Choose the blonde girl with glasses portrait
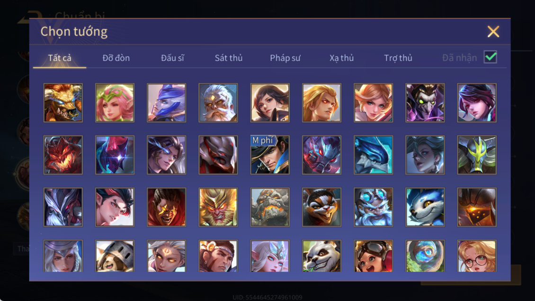 (477, 256)
